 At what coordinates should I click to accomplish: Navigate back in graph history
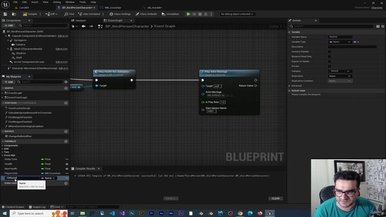coord(84,26)
